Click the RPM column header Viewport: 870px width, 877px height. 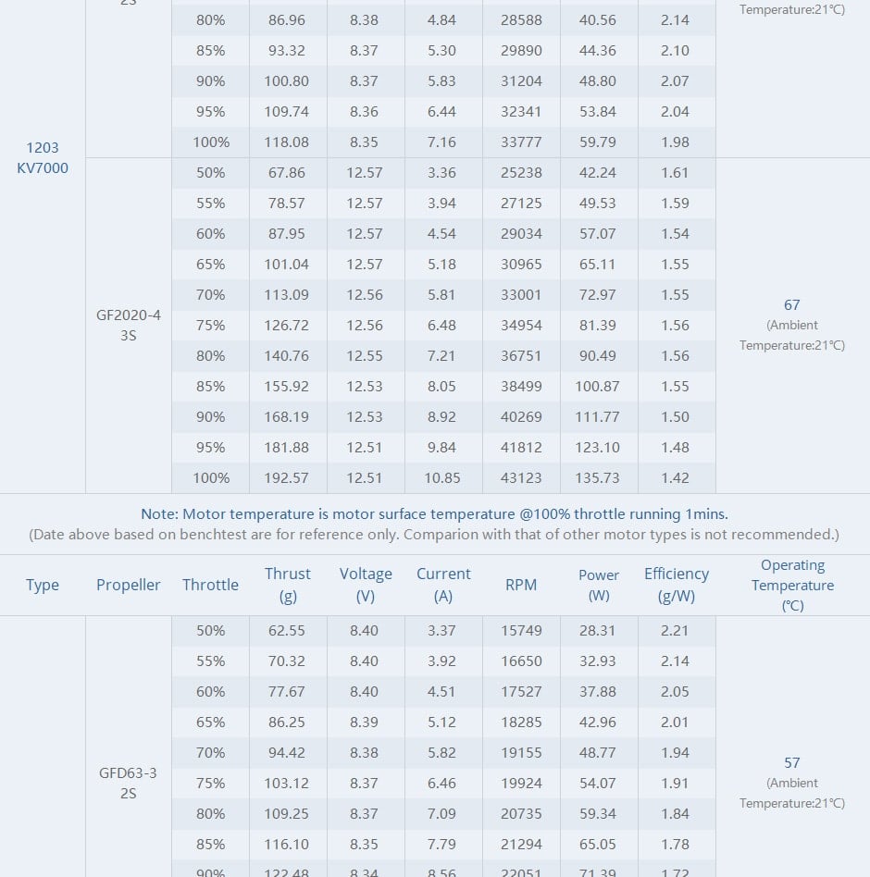(521, 585)
